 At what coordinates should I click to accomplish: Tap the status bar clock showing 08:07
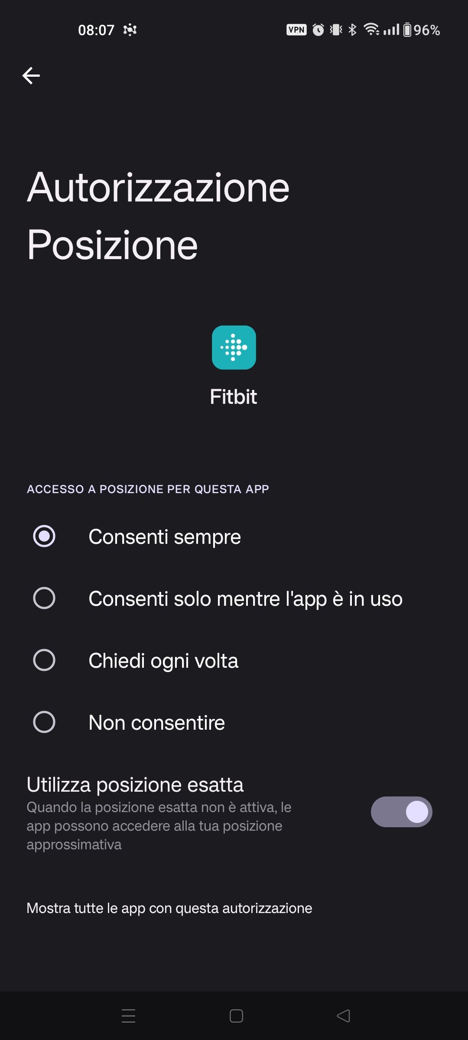[96, 30]
